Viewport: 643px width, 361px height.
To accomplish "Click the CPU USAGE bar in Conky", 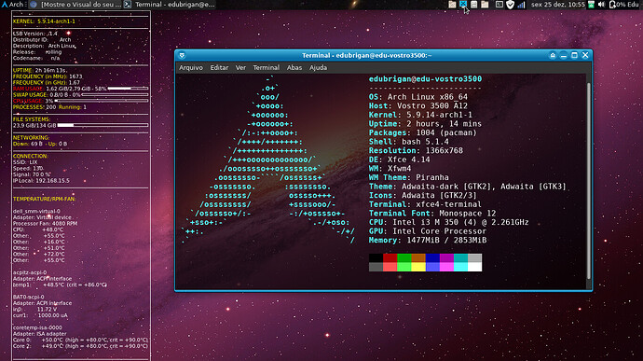I will [x=102, y=101].
